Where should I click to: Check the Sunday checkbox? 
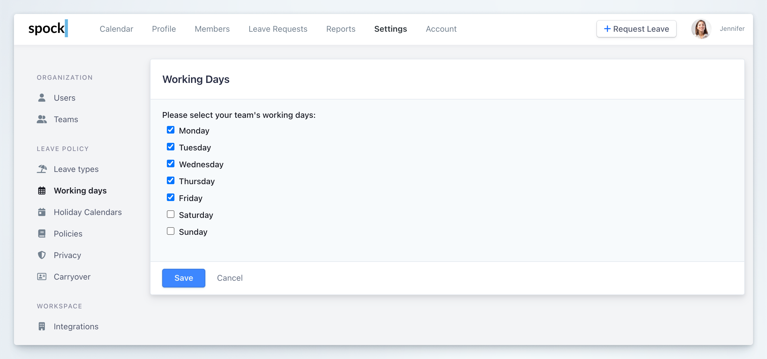coord(171,231)
